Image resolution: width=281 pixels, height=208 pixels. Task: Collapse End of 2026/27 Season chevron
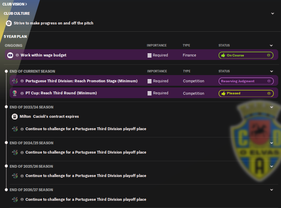click(x=272, y=190)
